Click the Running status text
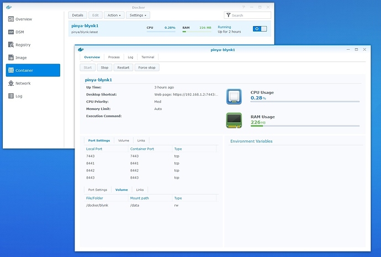 [x=224, y=27]
